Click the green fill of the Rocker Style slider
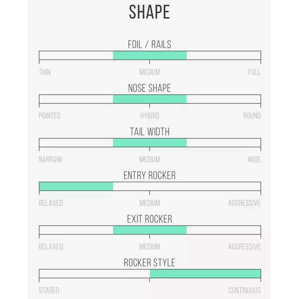 point(205,273)
